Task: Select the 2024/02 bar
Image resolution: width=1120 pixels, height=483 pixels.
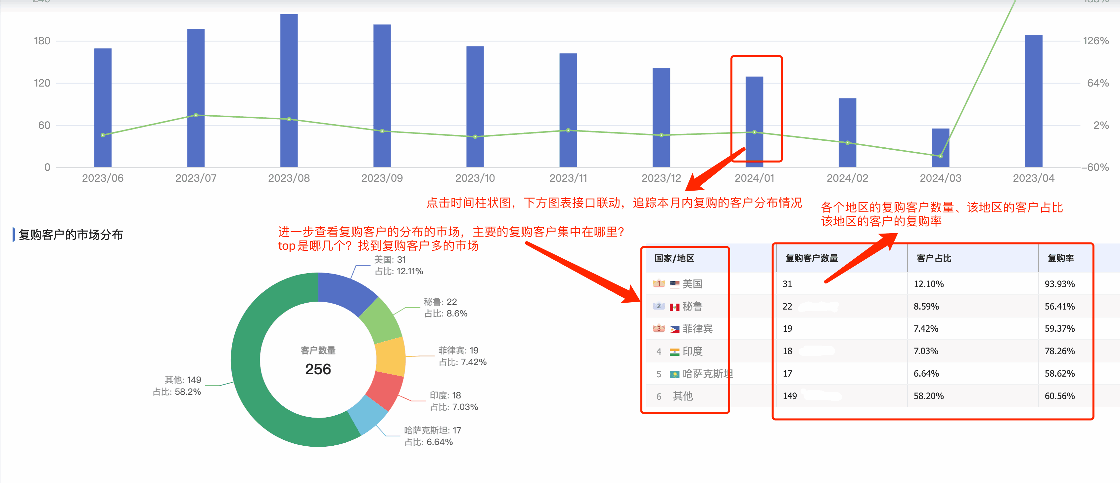Action: tap(847, 133)
